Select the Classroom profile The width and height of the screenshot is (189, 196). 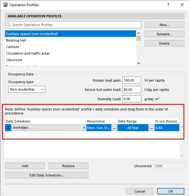(14, 60)
